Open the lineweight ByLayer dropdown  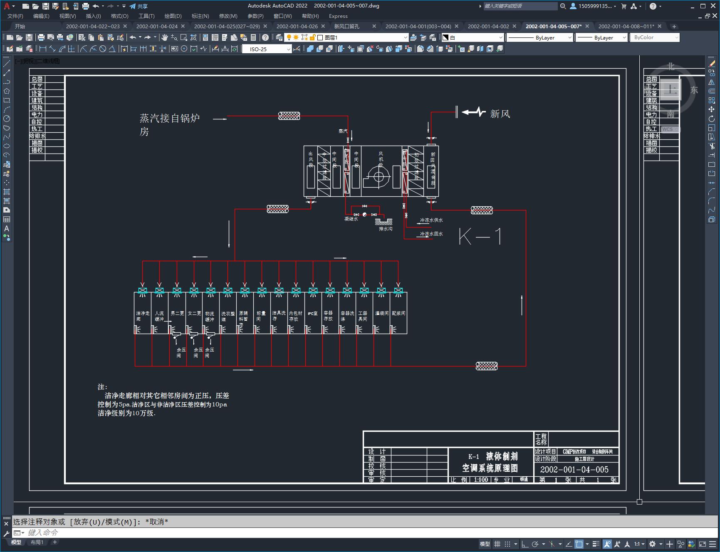[x=601, y=37]
